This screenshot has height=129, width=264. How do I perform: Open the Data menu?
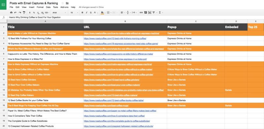coord(48,7)
